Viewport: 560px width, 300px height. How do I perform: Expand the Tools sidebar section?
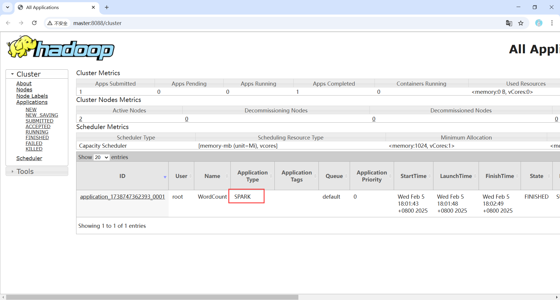pos(37,171)
